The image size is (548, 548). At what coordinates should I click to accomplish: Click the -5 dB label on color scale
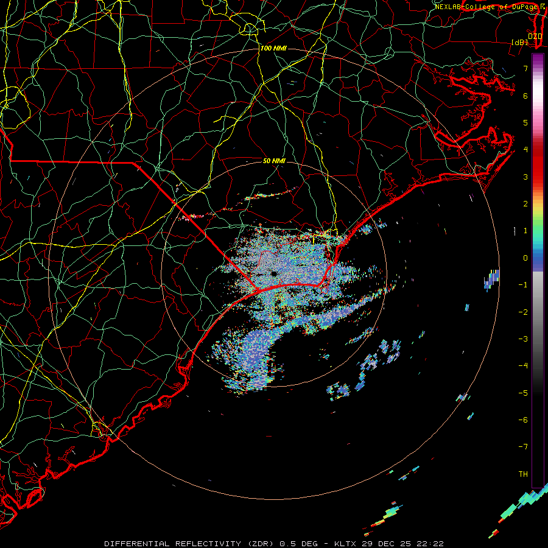(523, 393)
